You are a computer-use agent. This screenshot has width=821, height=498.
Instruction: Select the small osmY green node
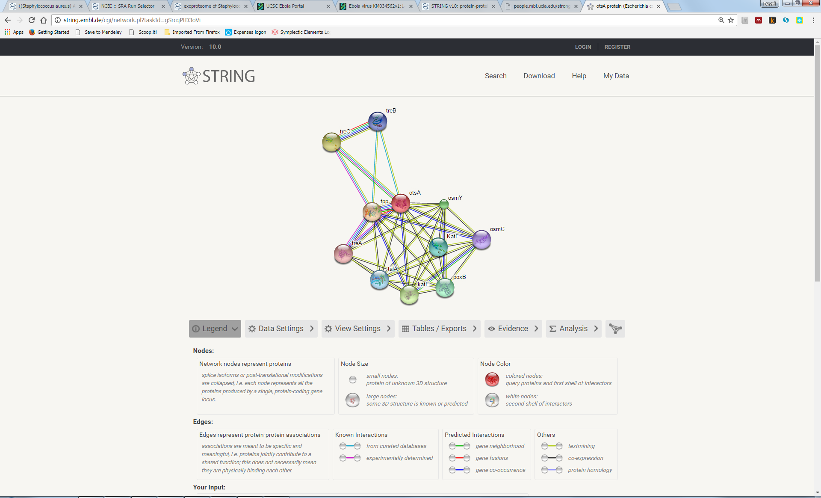coord(444,205)
